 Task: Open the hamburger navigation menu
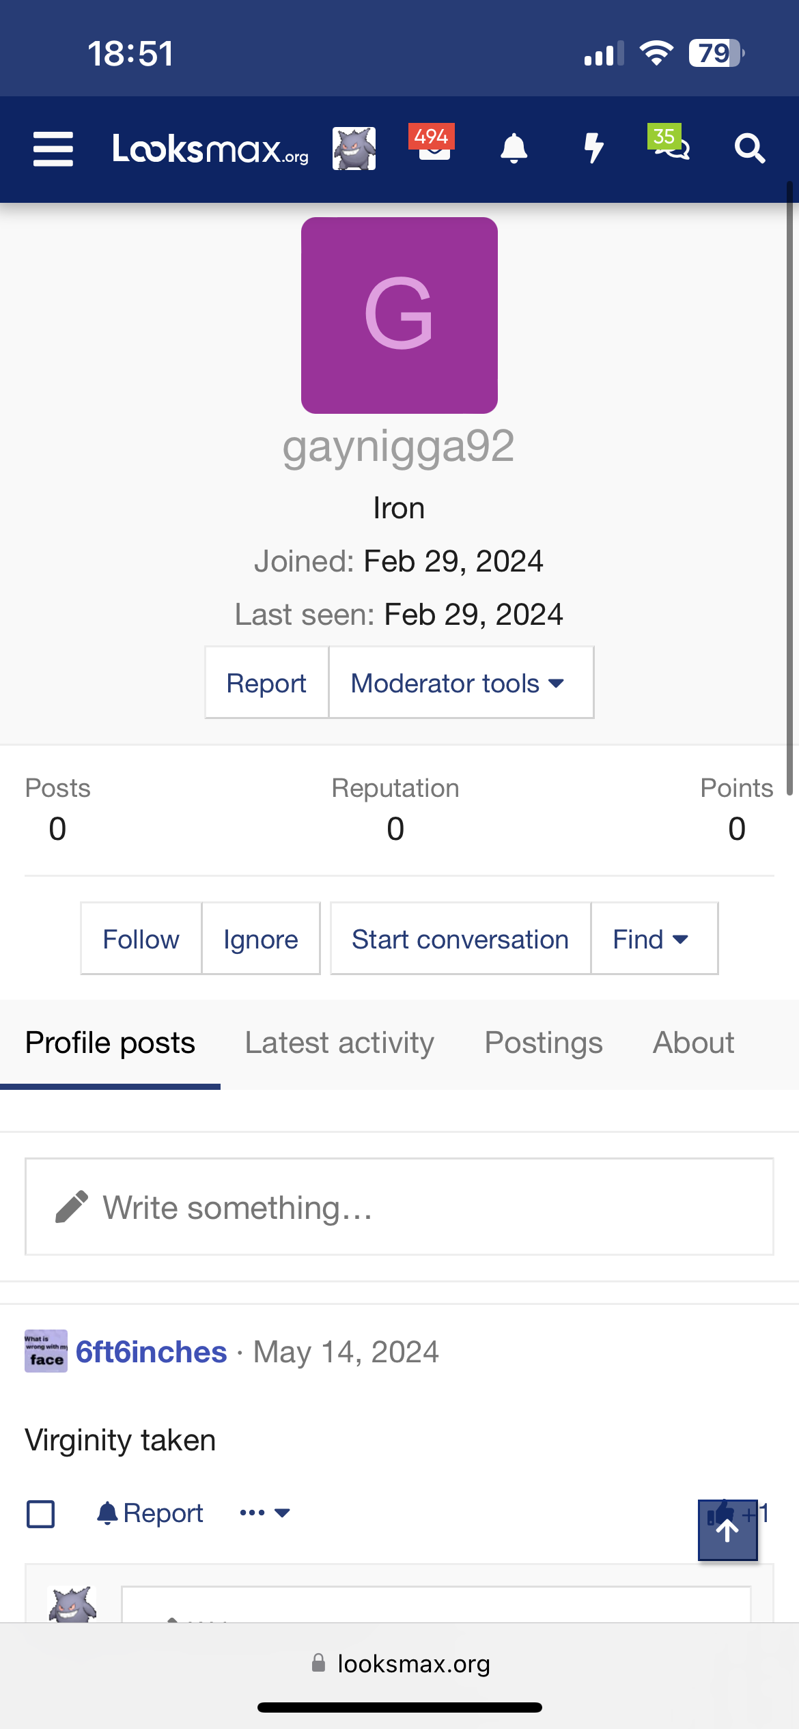tap(53, 149)
